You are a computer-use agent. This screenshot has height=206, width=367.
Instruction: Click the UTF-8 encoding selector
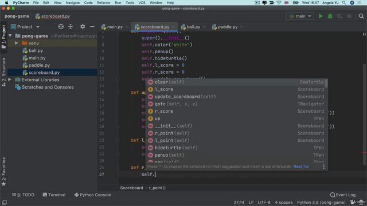[x=264, y=203]
